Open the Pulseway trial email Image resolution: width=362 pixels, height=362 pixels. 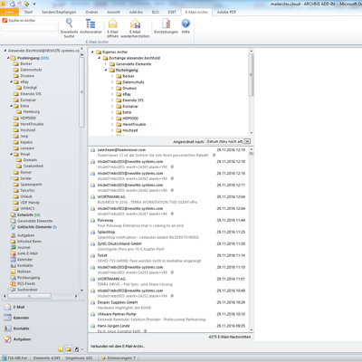click(x=168, y=224)
